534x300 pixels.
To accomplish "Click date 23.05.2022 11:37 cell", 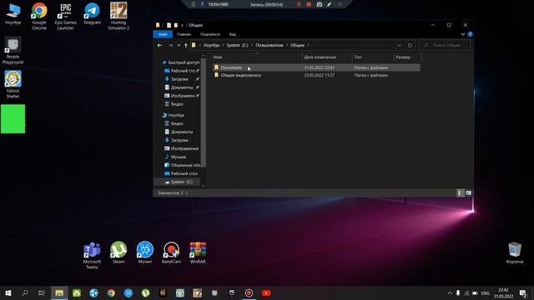I will pyautogui.click(x=319, y=75).
